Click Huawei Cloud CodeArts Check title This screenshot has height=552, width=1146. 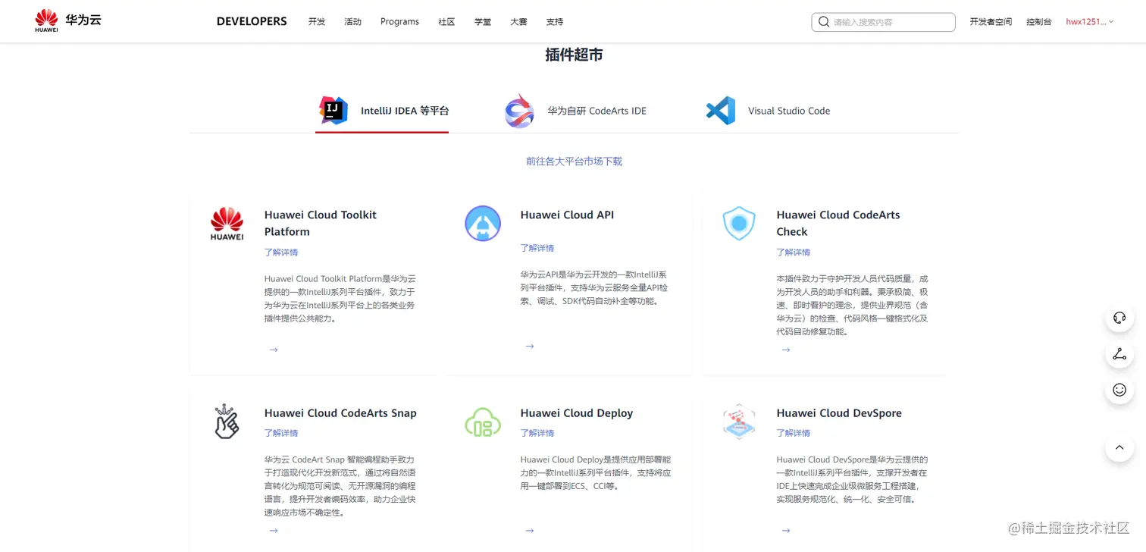[x=838, y=224]
